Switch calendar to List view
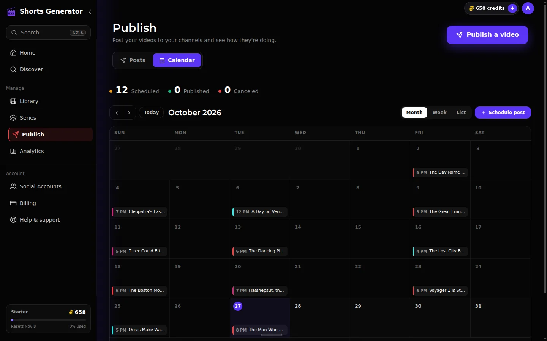The image size is (547, 341). click(x=461, y=113)
